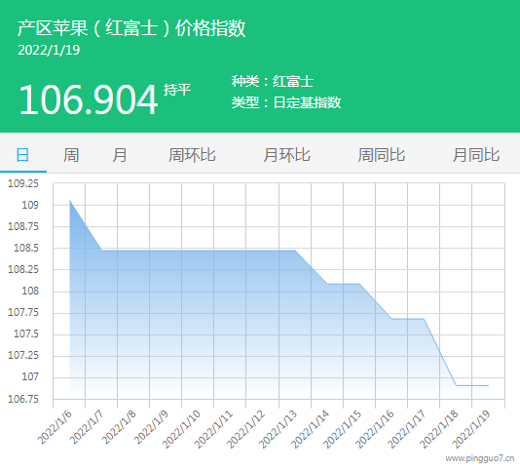The height and width of the screenshot is (470, 520).
Task: Open the 周同比 tab
Action: coord(382,155)
